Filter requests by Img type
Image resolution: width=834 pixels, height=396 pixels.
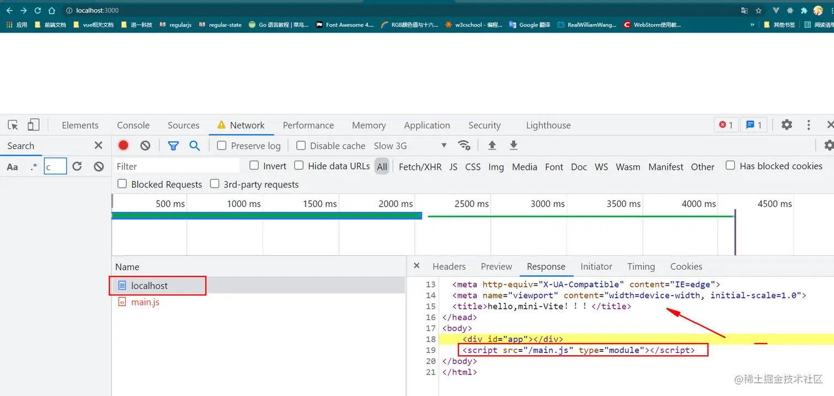click(496, 167)
